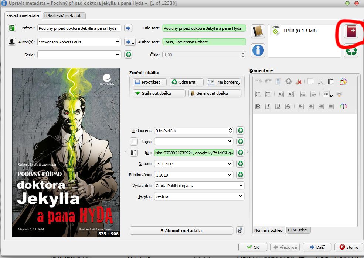This screenshot has height=258, width=364.
Task: Click the copy icon in comments toolbar
Action: 311,81
